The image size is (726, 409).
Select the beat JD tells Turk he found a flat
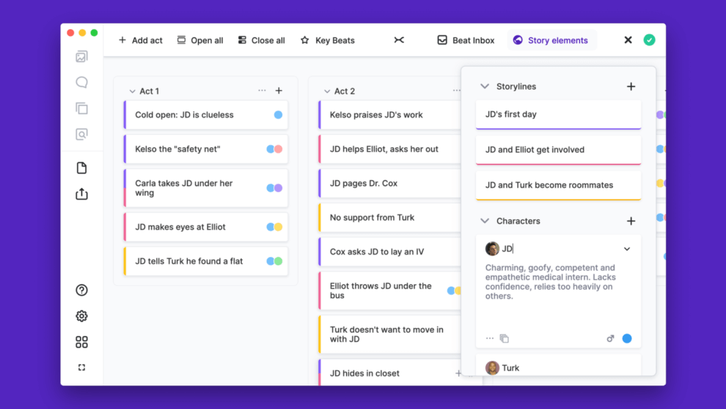[x=205, y=261]
